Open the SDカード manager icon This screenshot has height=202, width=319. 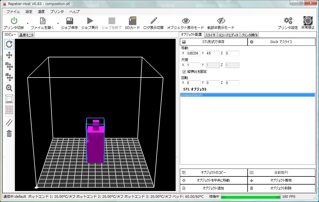pyautogui.click(x=132, y=21)
